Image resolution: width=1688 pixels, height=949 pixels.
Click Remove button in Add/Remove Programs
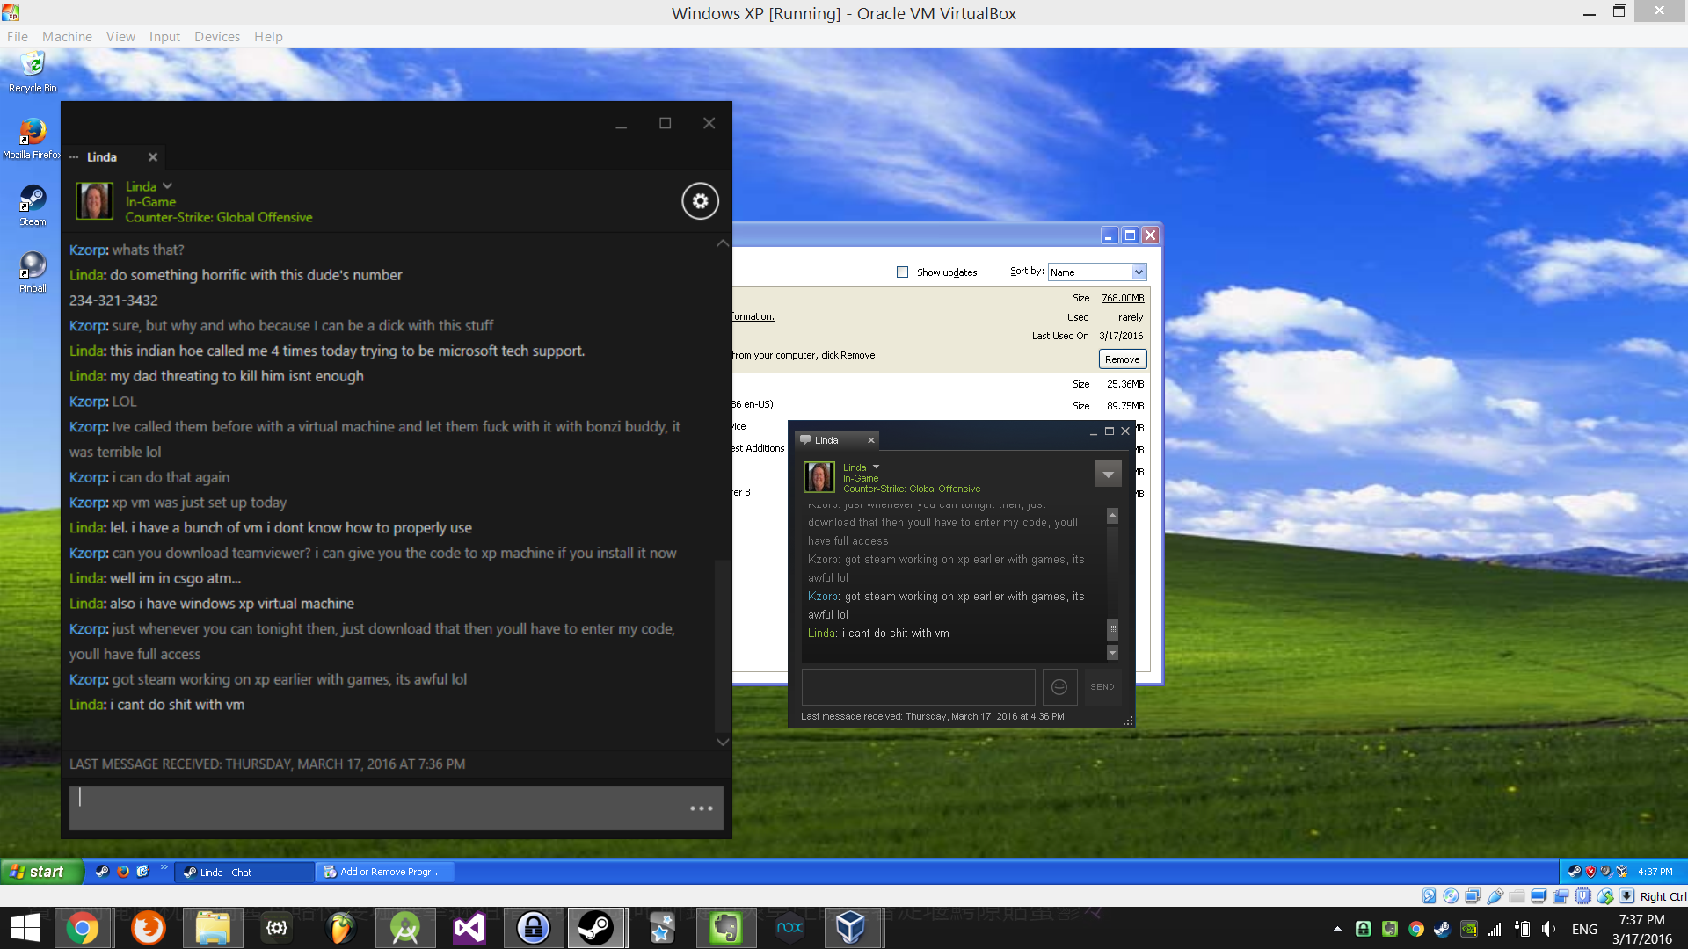pyautogui.click(x=1123, y=359)
